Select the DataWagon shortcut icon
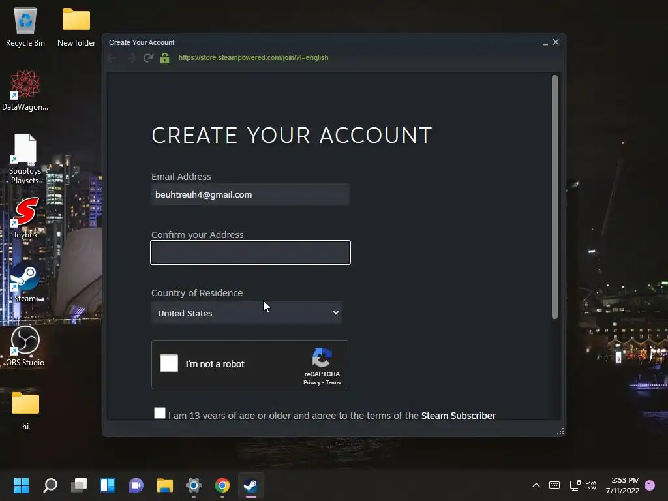Viewport: 668px width, 501px height. (25, 90)
